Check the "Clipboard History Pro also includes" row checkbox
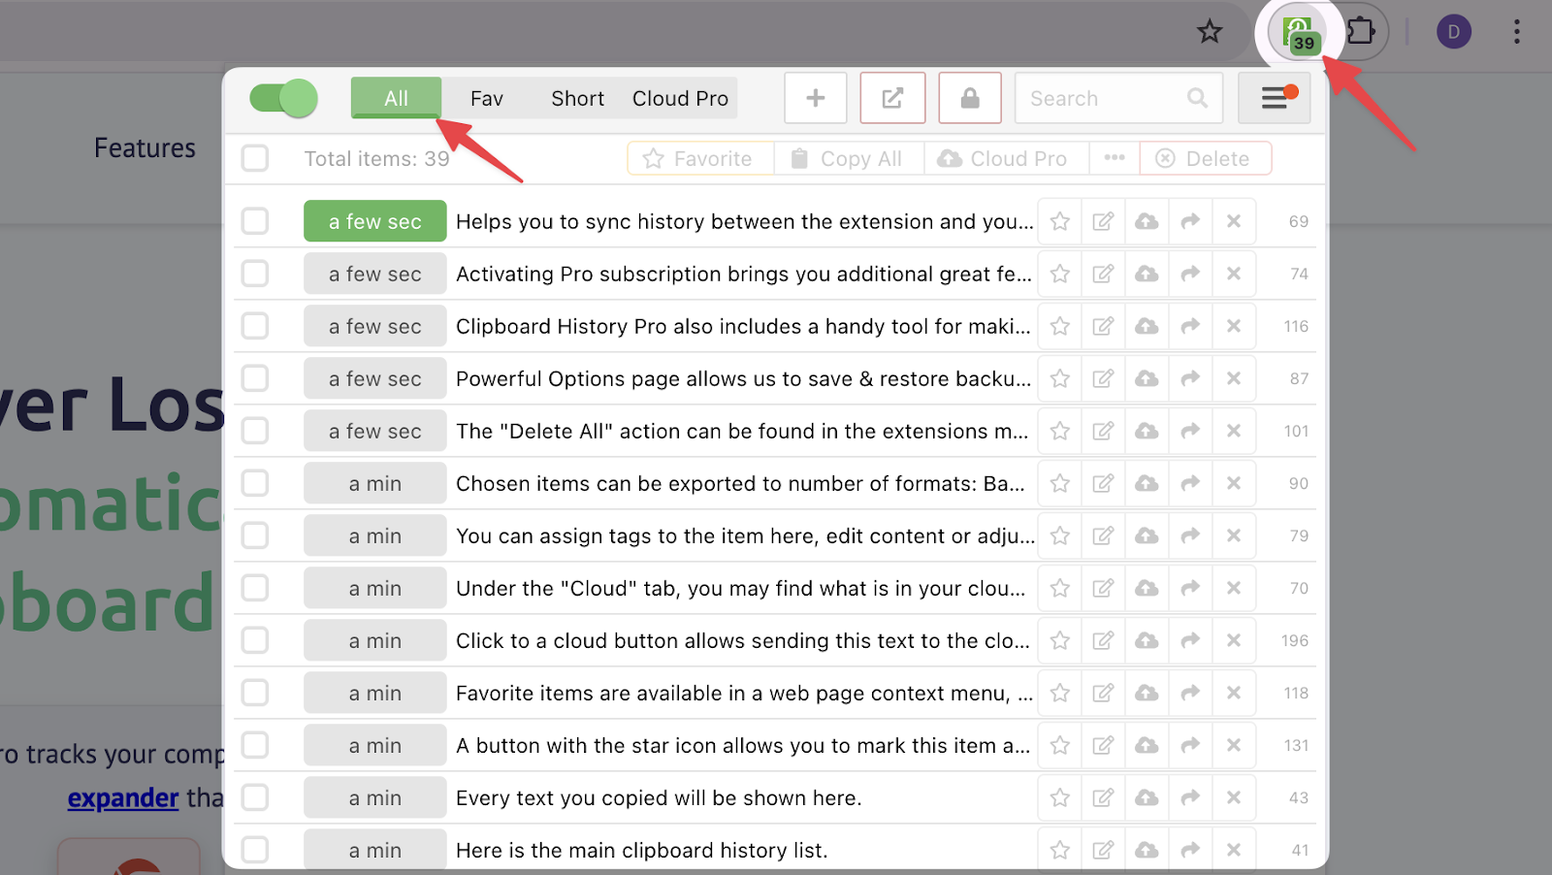Screen dimensions: 1552x875 255,326
